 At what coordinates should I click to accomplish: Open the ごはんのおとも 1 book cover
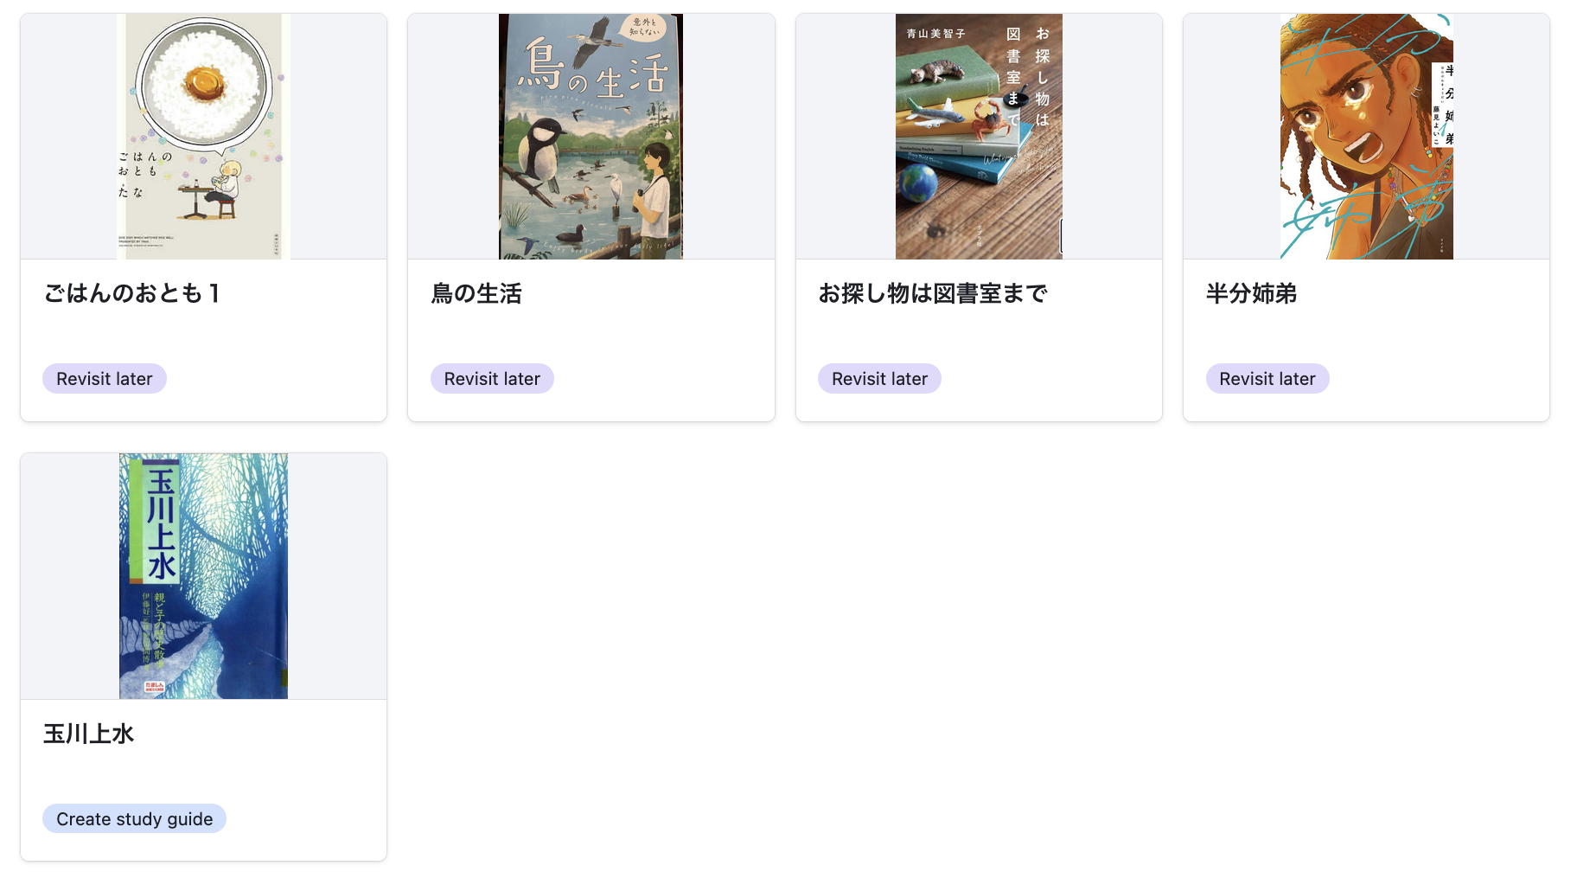pyautogui.click(x=203, y=137)
